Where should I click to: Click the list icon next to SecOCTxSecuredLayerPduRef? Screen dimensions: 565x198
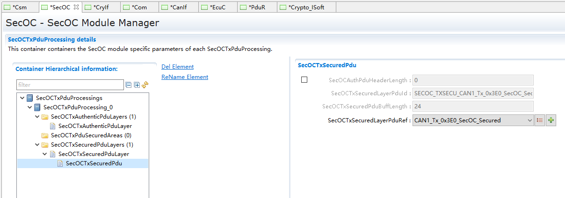pos(540,120)
